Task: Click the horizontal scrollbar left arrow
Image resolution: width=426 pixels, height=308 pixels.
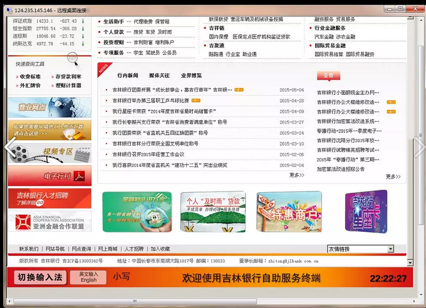Action: (10, 301)
